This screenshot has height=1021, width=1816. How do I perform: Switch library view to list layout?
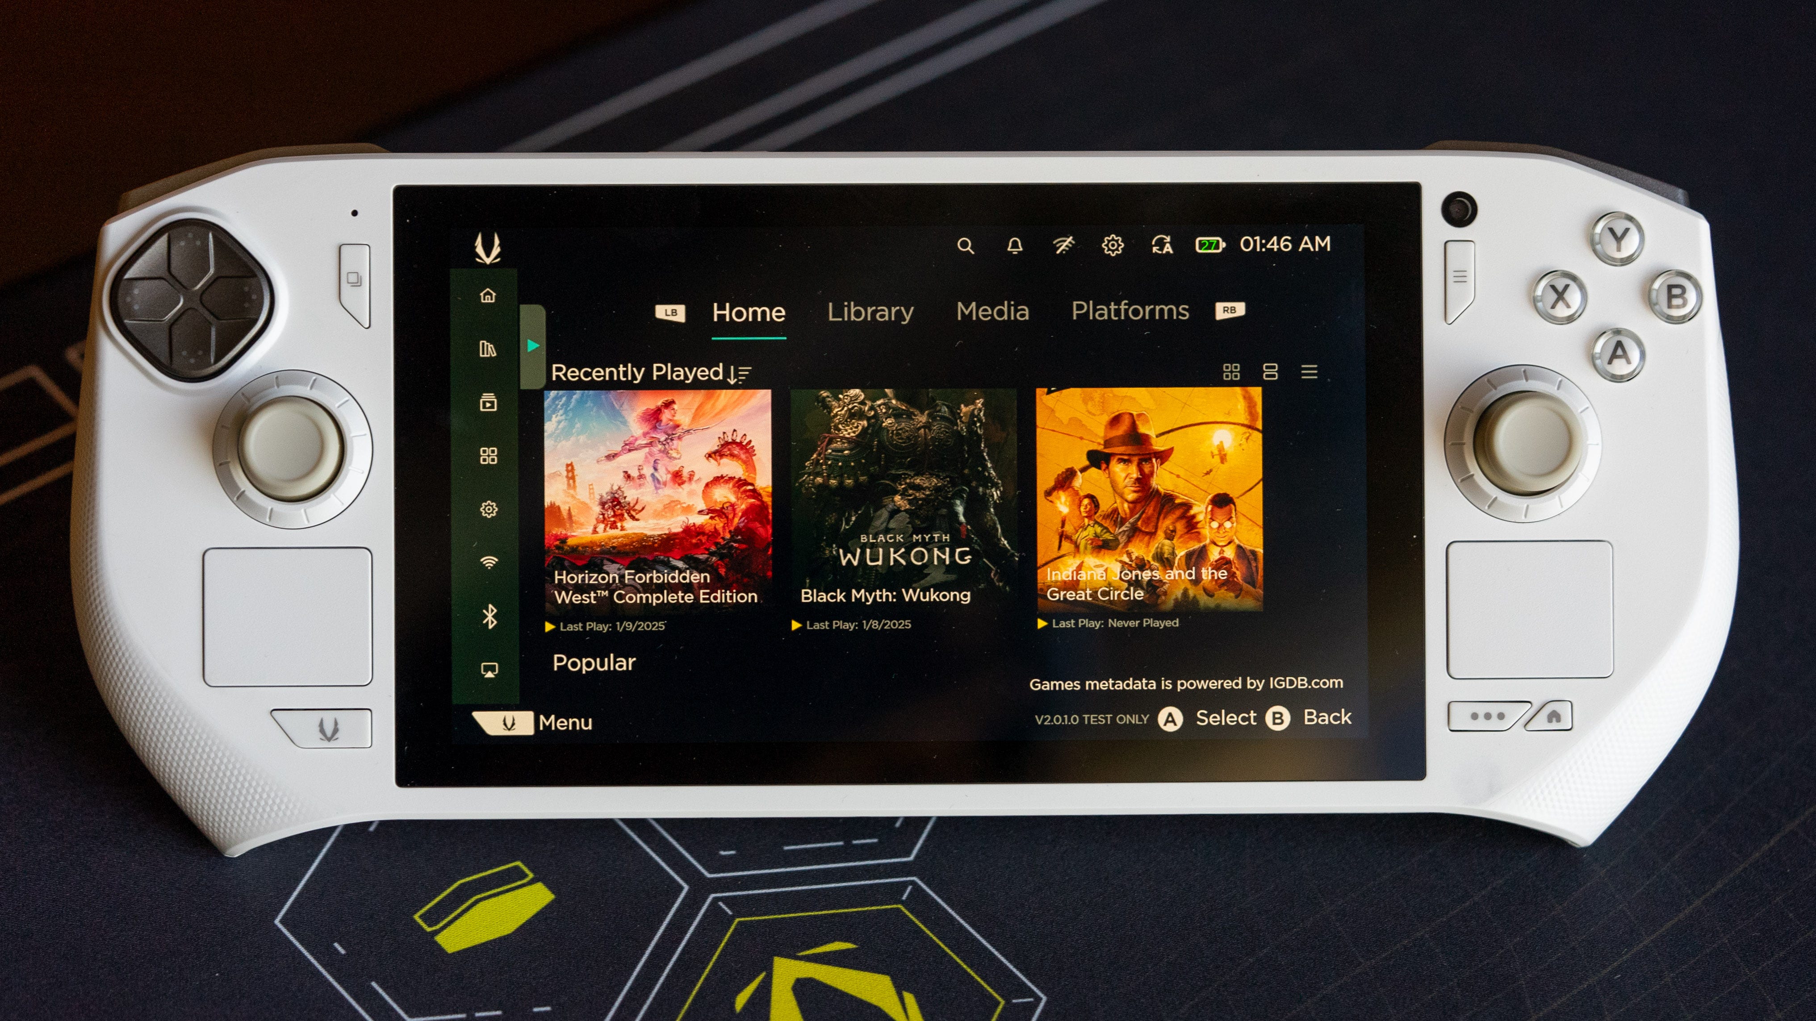pyautogui.click(x=1310, y=372)
